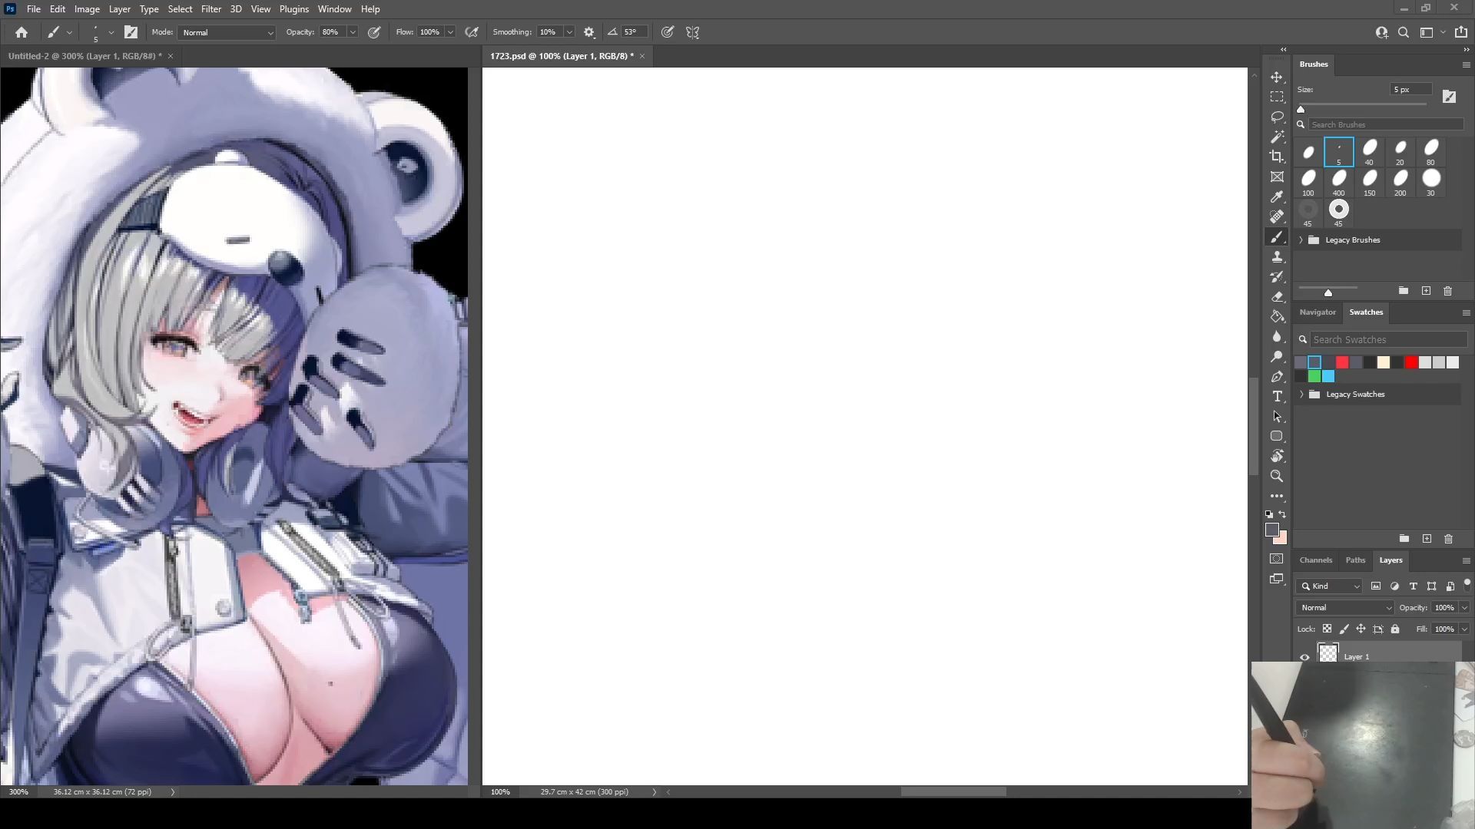
Task: Open the layer blend mode Normal dropdown
Action: (x=1344, y=608)
